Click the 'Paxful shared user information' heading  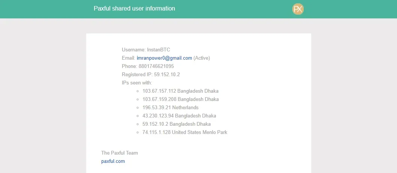click(x=134, y=8)
